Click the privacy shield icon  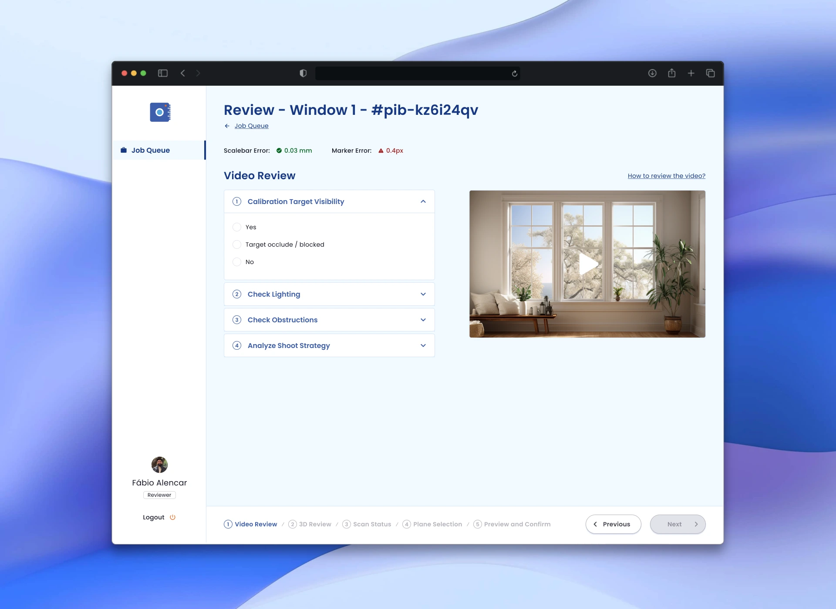[303, 73]
